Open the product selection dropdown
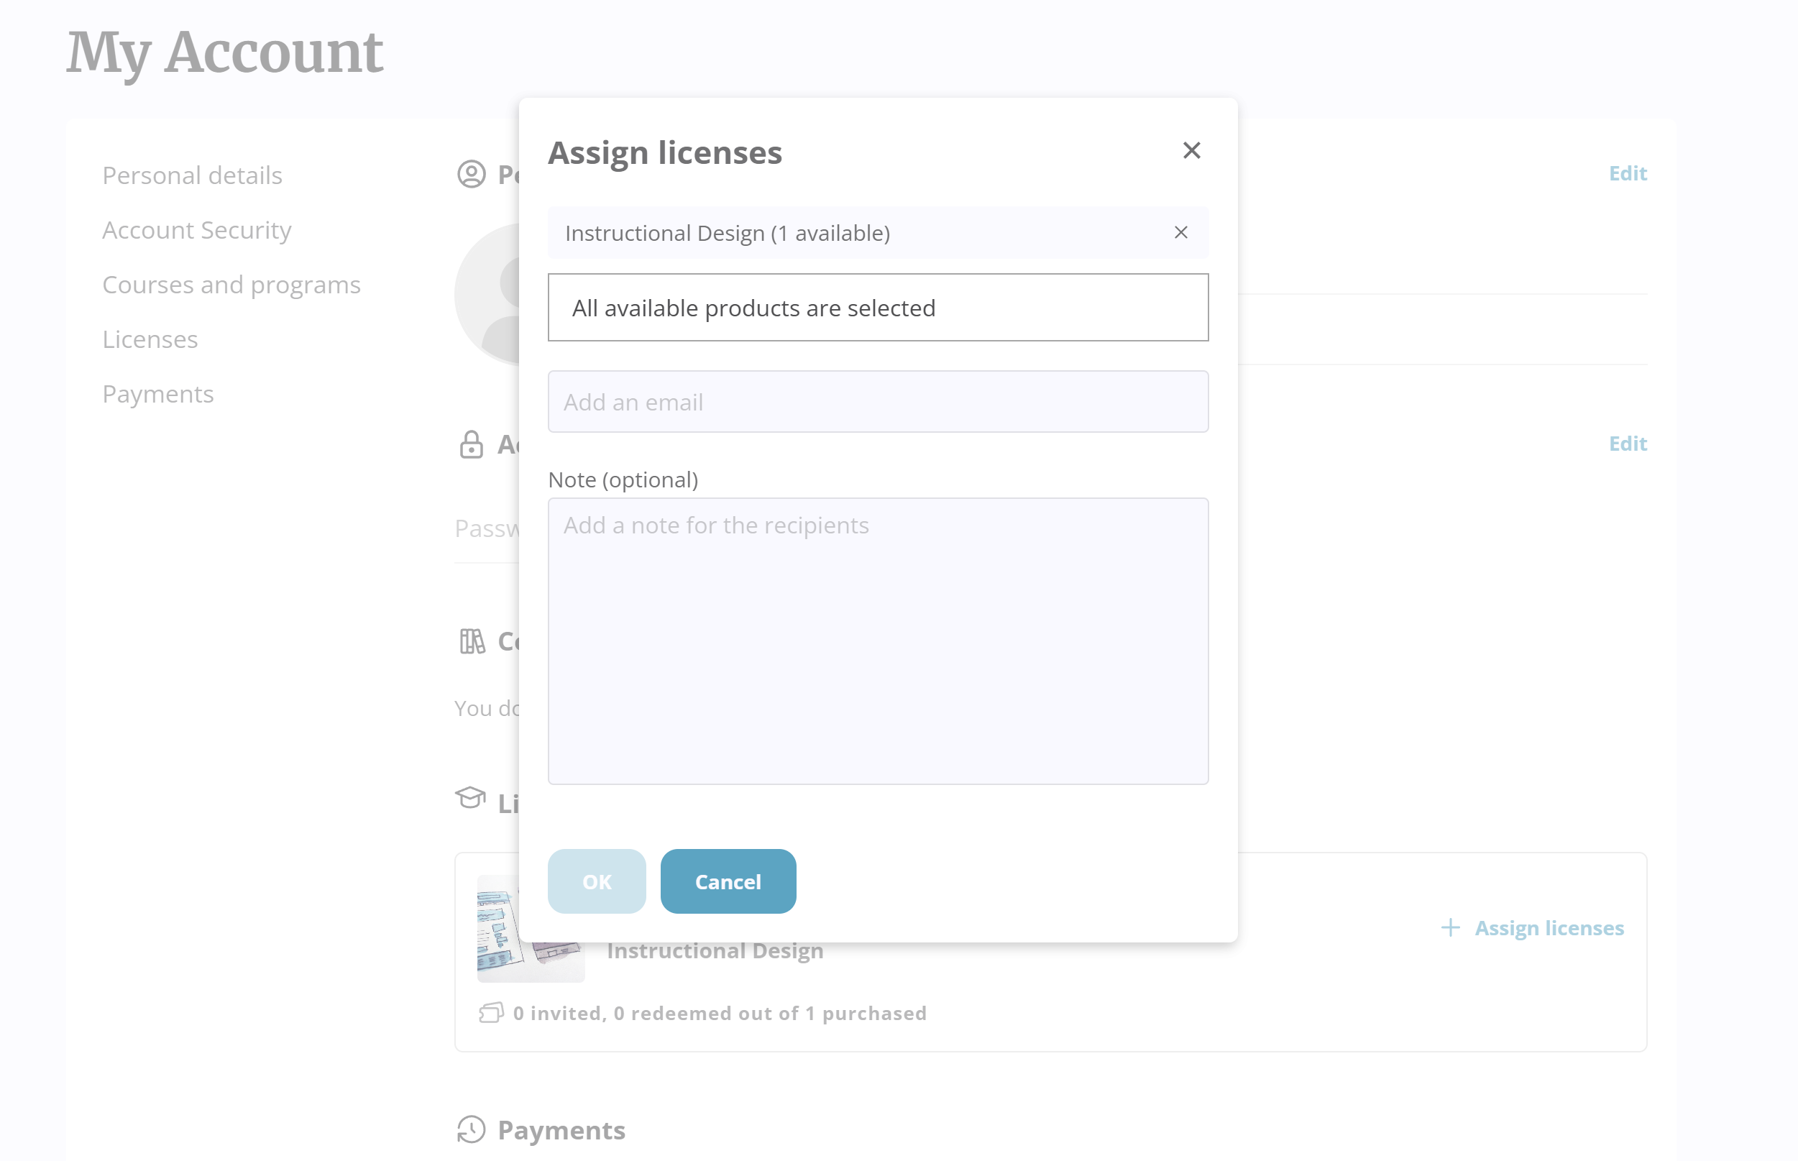 tap(878, 308)
